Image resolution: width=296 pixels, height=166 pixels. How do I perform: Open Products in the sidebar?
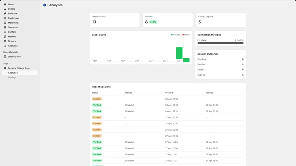pos(13,14)
